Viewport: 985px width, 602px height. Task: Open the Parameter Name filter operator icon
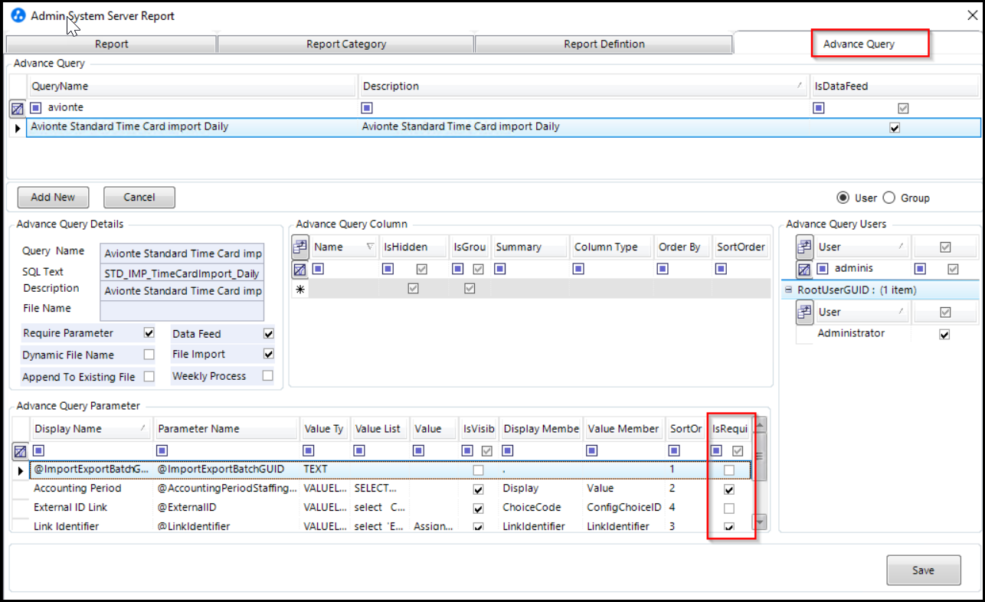point(162,450)
